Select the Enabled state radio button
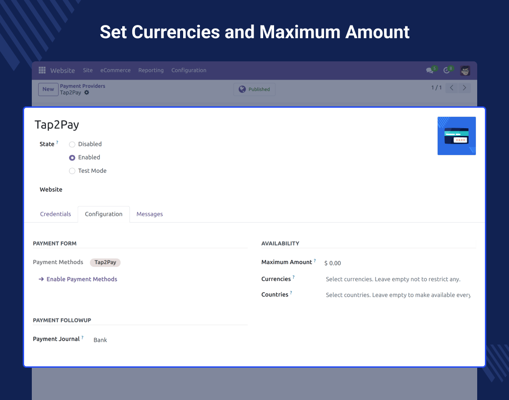509x400 pixels. 72,158
